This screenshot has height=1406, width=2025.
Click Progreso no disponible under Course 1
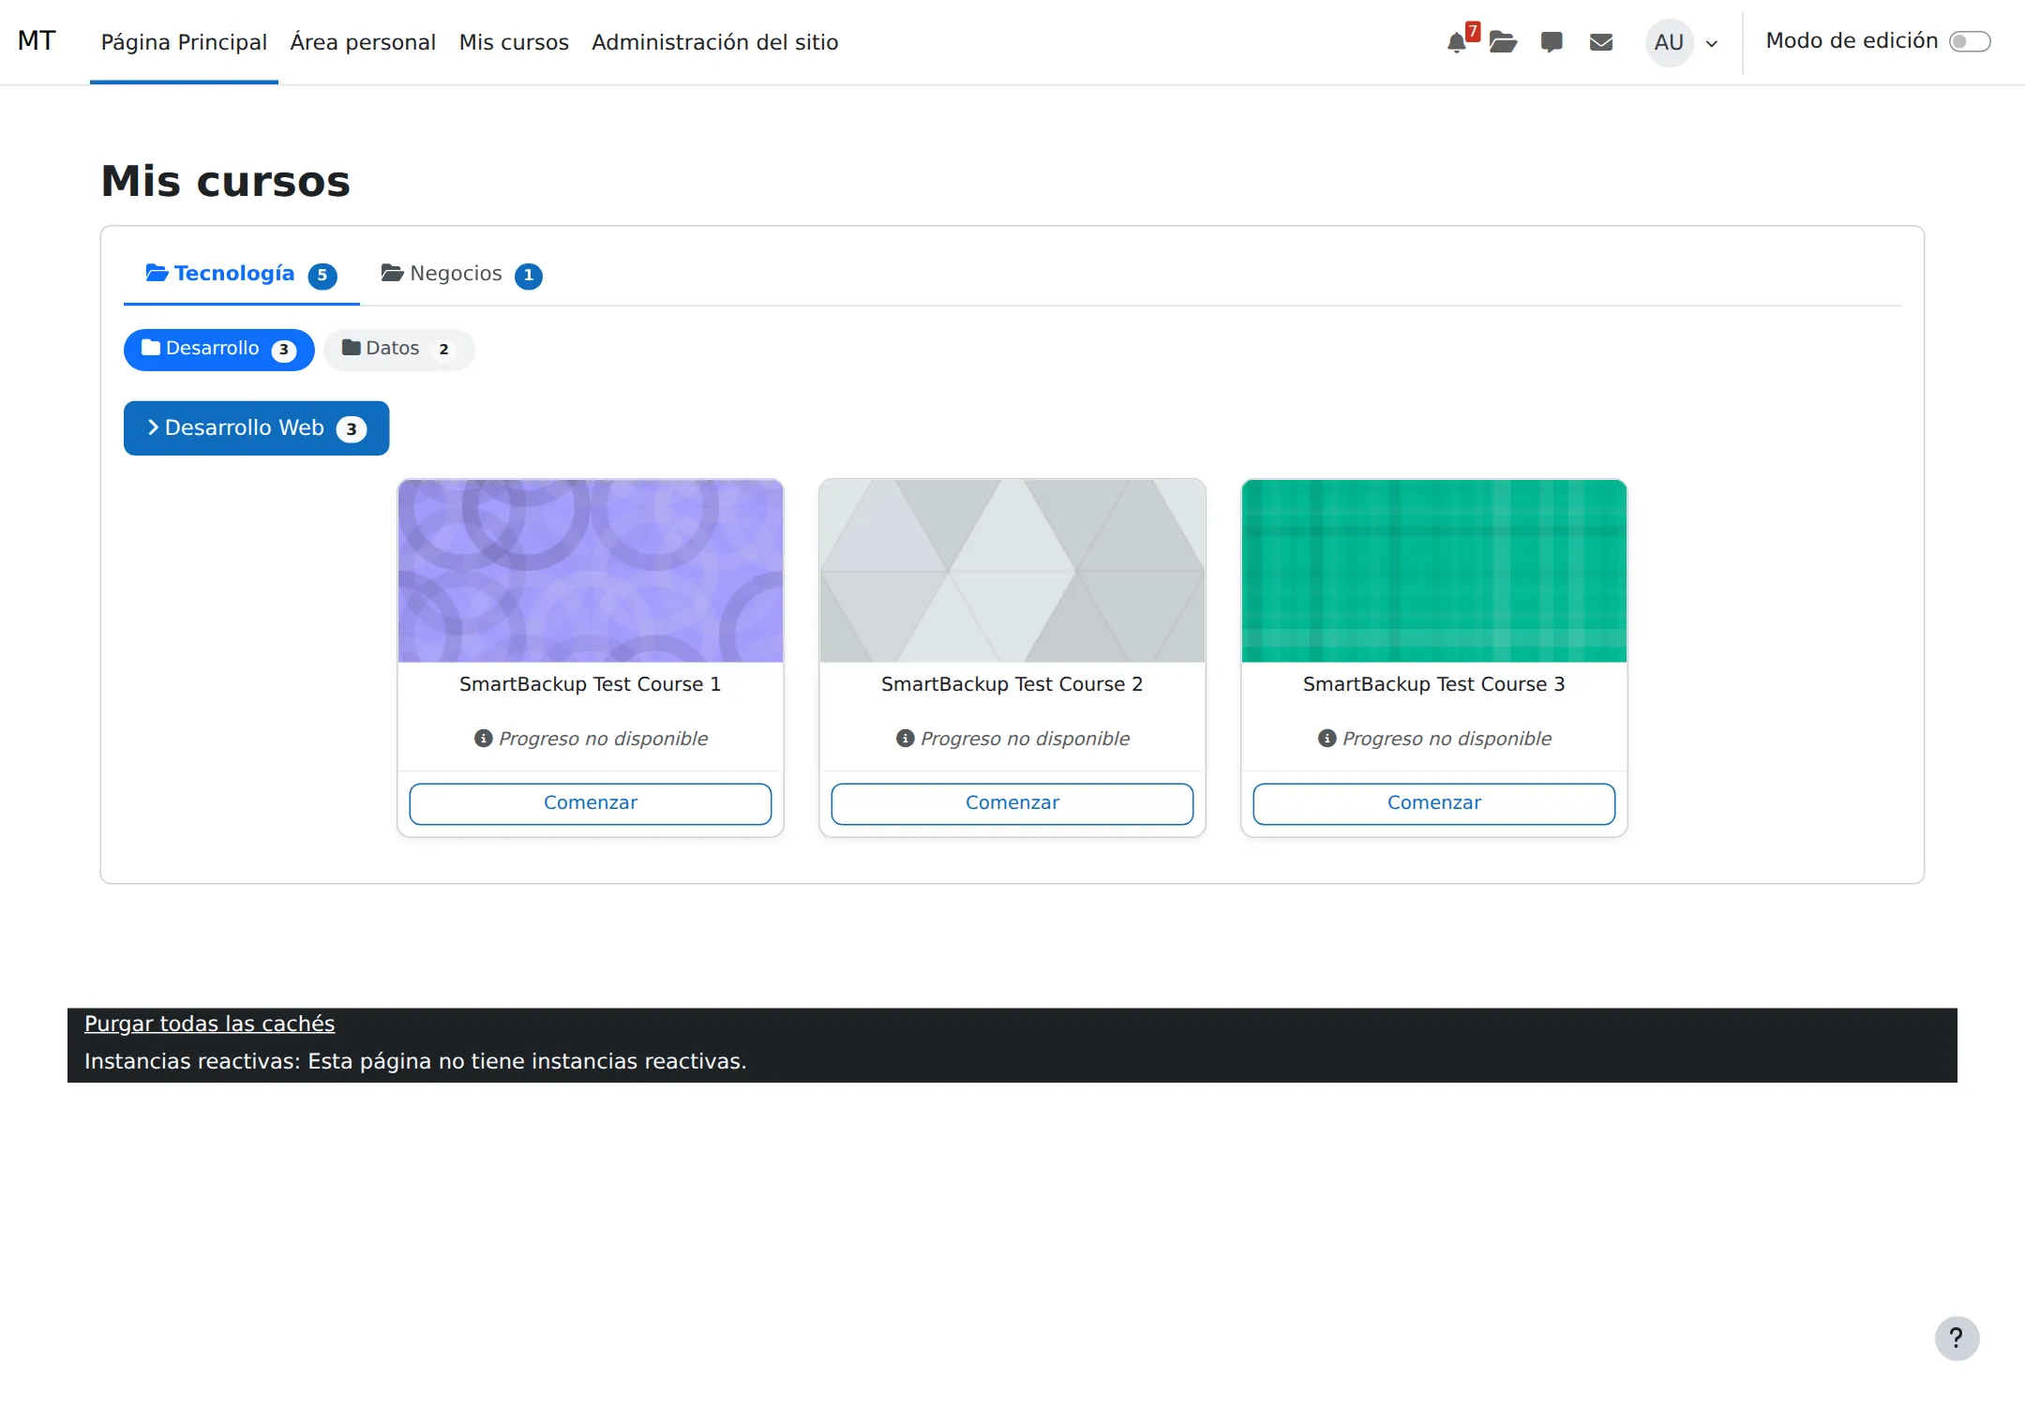603,739
